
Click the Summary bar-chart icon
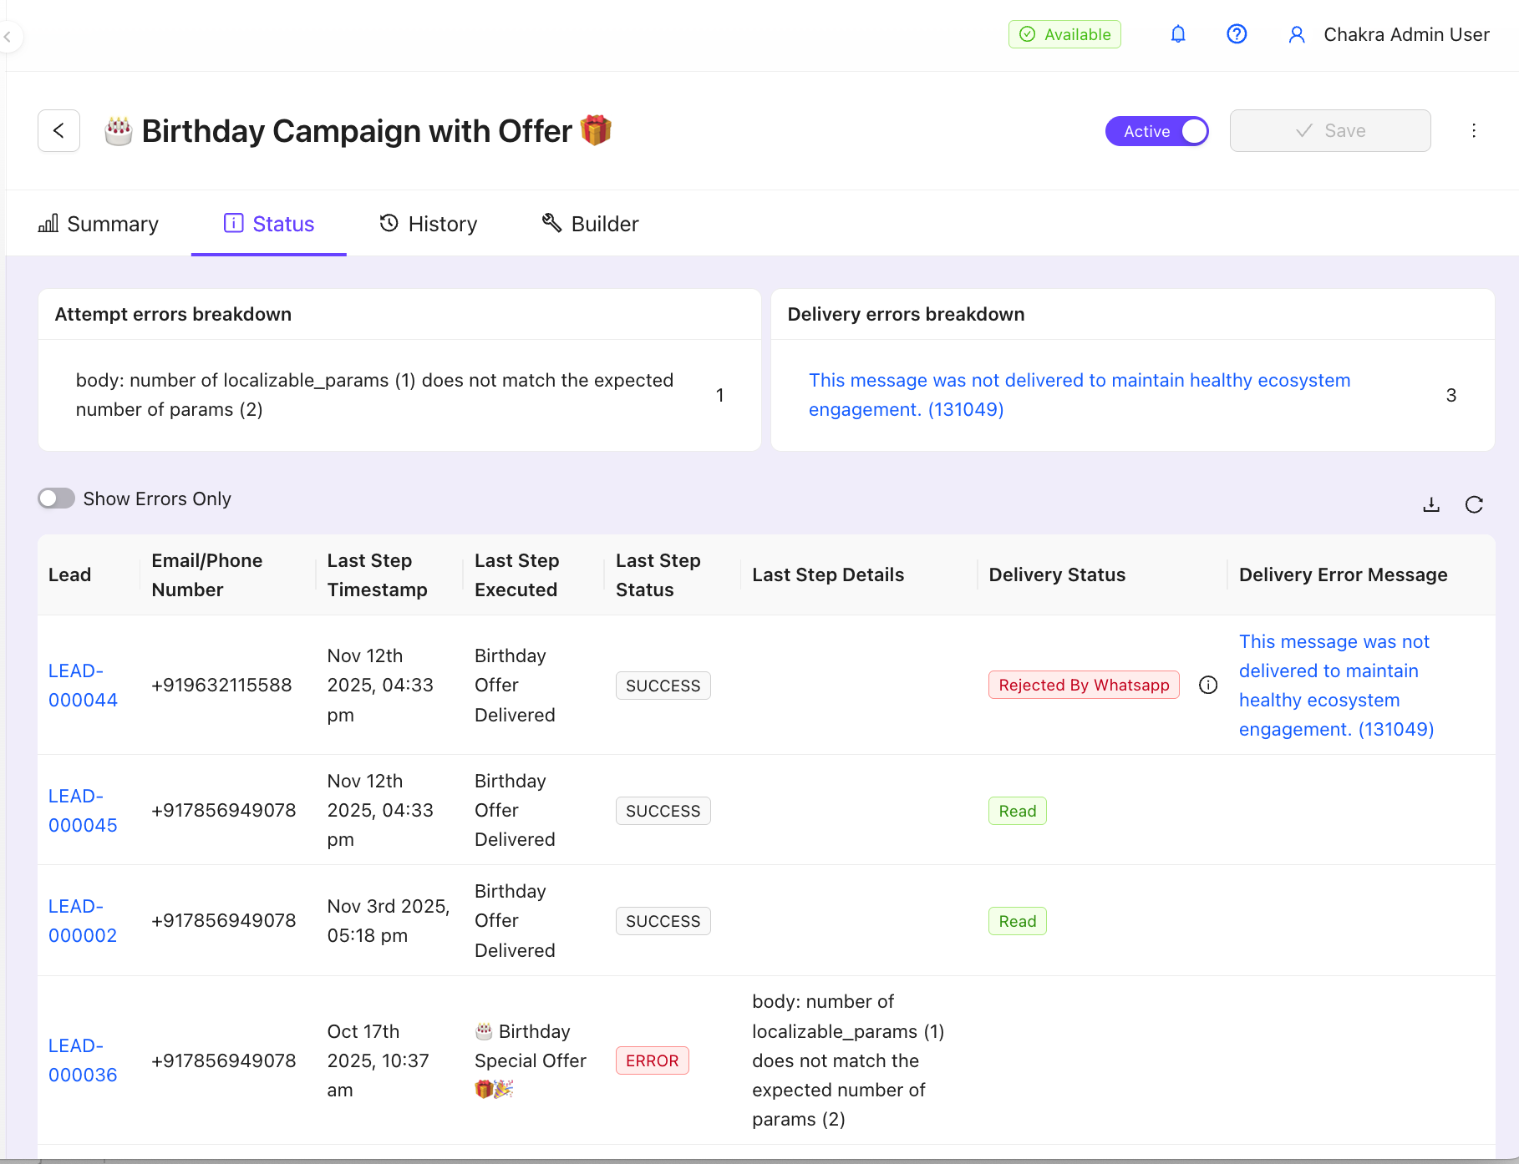48,223
